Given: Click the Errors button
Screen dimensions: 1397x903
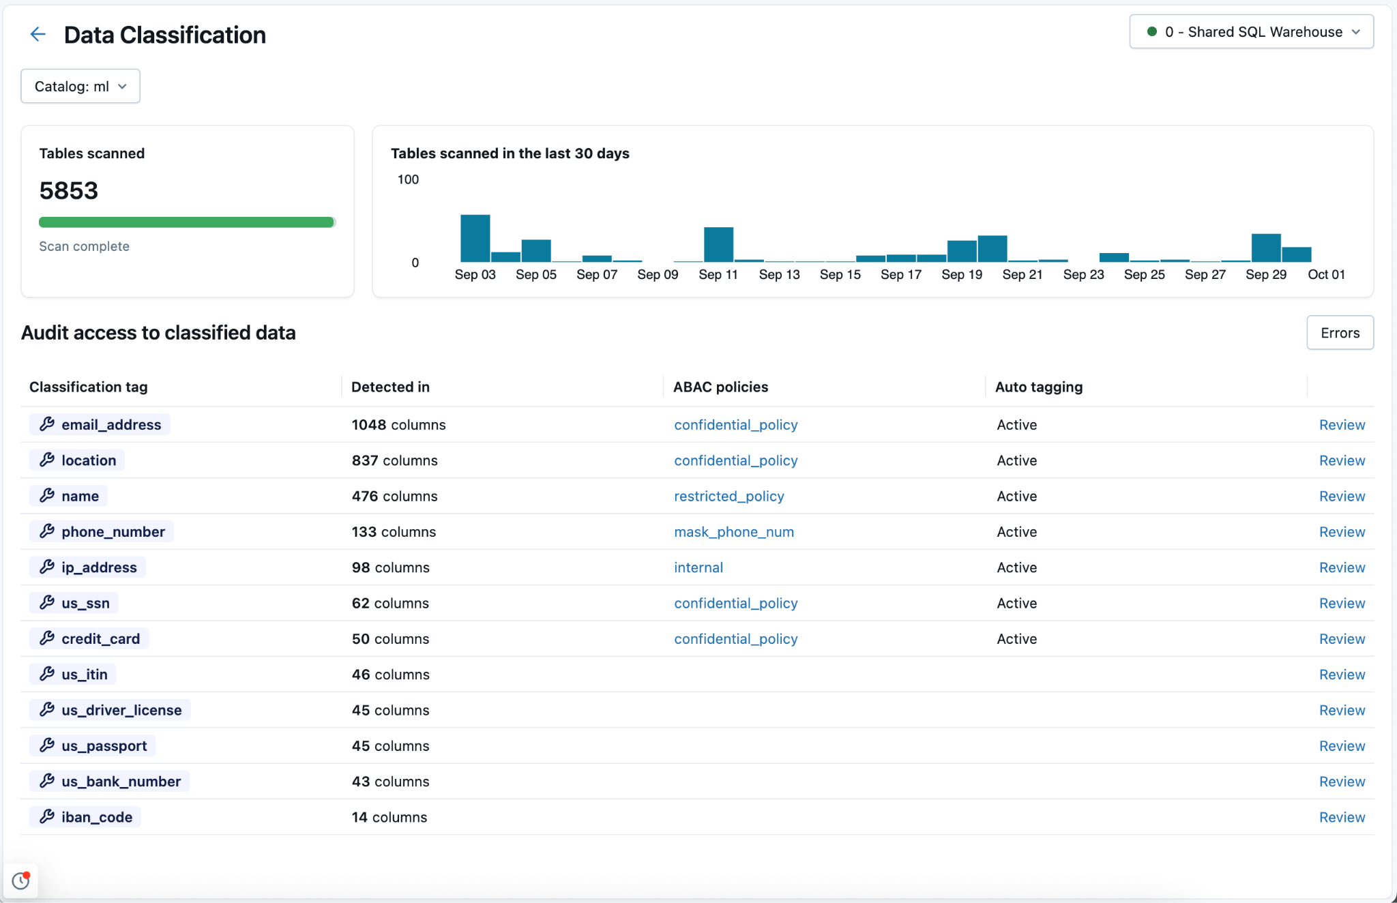Looking at the screenshot, I should (x=1339, y=332).
